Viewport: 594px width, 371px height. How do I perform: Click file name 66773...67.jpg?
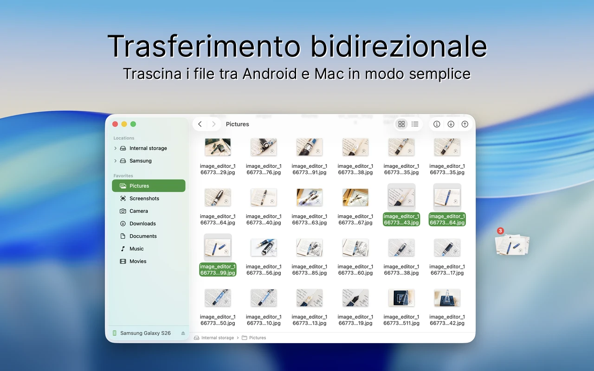[x=355, y=219]
